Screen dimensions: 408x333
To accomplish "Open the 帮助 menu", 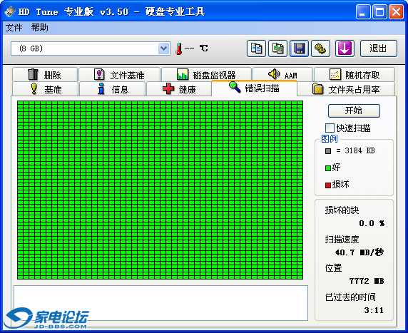I will click(x=39, y=28).
